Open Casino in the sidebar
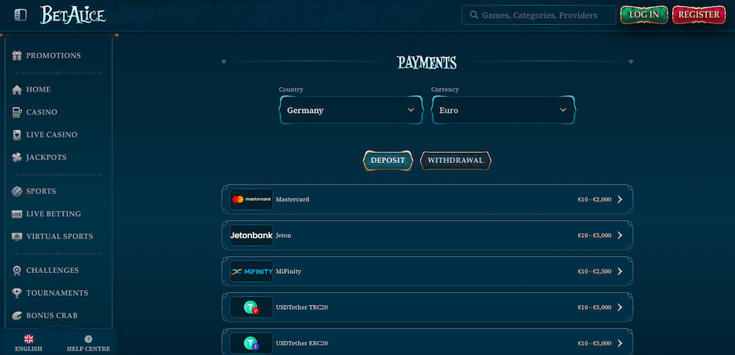The width and height of the screenshot is (735, 355). pyautogui.click(x=41, y=112)
